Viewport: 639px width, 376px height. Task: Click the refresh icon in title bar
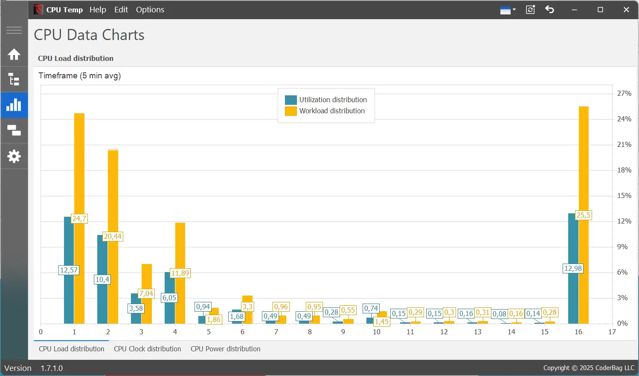(x=530, y=9)
